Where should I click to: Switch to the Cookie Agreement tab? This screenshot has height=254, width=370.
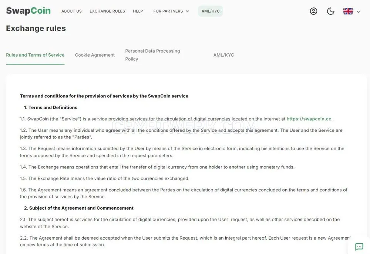(95, 55)
